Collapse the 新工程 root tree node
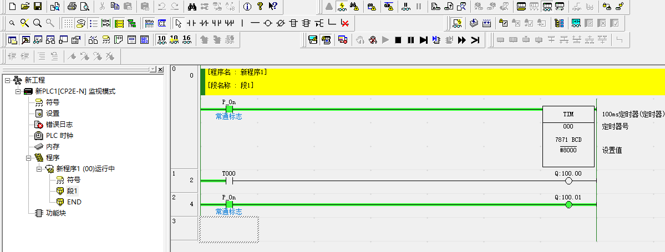Image resolution: width=665 pixels, height=252 pixels. click(x=7, y=80)
